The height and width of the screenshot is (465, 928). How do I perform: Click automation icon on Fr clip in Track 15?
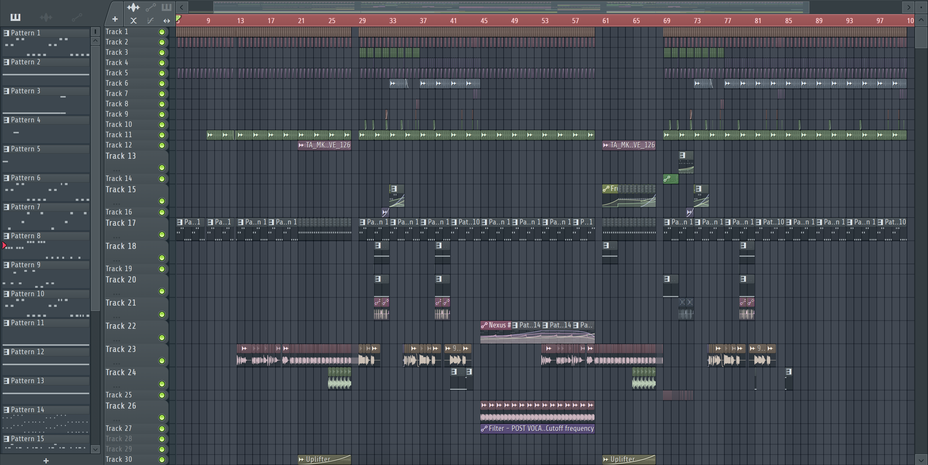(x=606, y=188)
